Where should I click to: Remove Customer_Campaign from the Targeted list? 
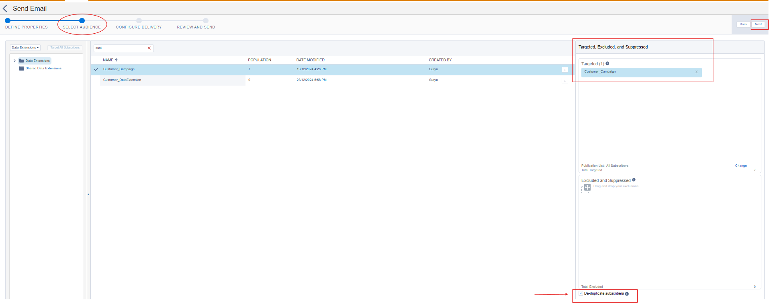pos(696,72)
